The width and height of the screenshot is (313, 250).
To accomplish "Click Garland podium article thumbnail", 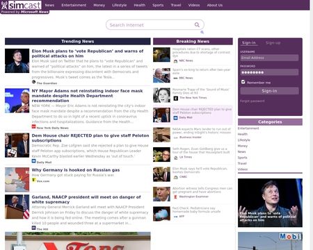I will coord(17,207).
